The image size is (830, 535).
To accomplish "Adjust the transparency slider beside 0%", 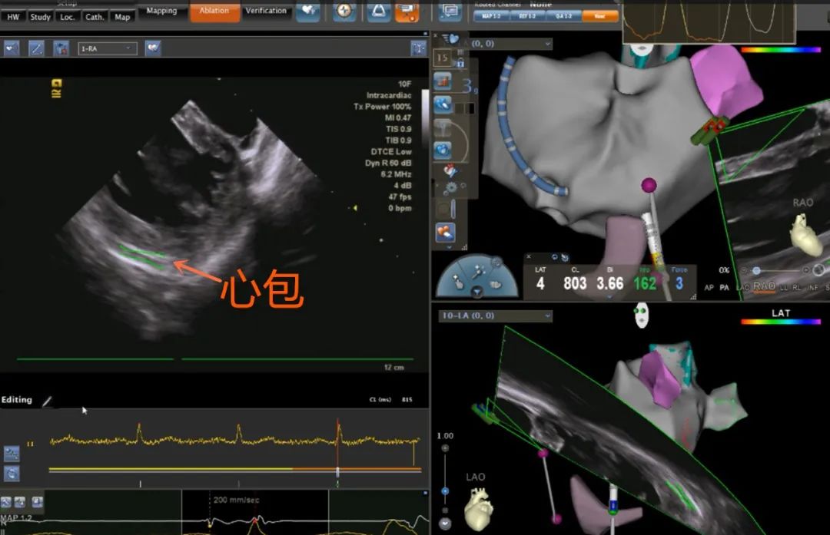I will click(757, 270).
